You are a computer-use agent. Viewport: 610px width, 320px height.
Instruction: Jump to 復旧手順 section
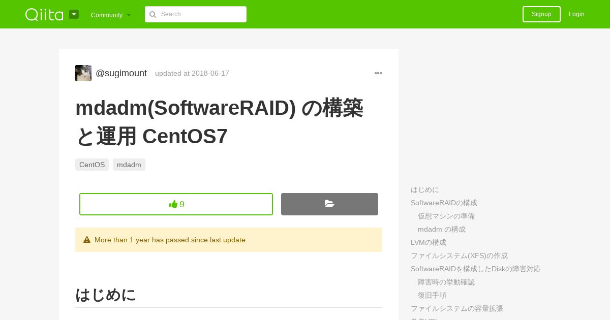coord(432,295)
